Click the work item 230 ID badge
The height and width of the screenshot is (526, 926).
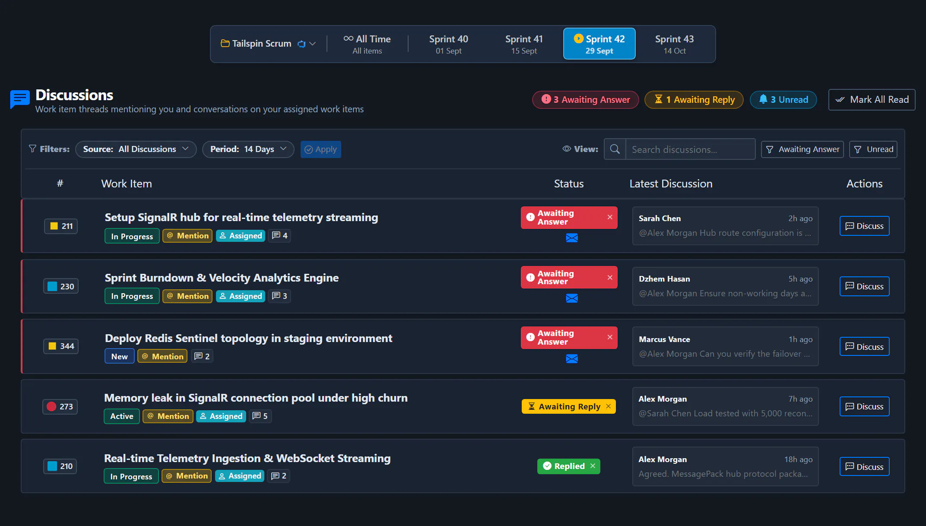[61, 286]
